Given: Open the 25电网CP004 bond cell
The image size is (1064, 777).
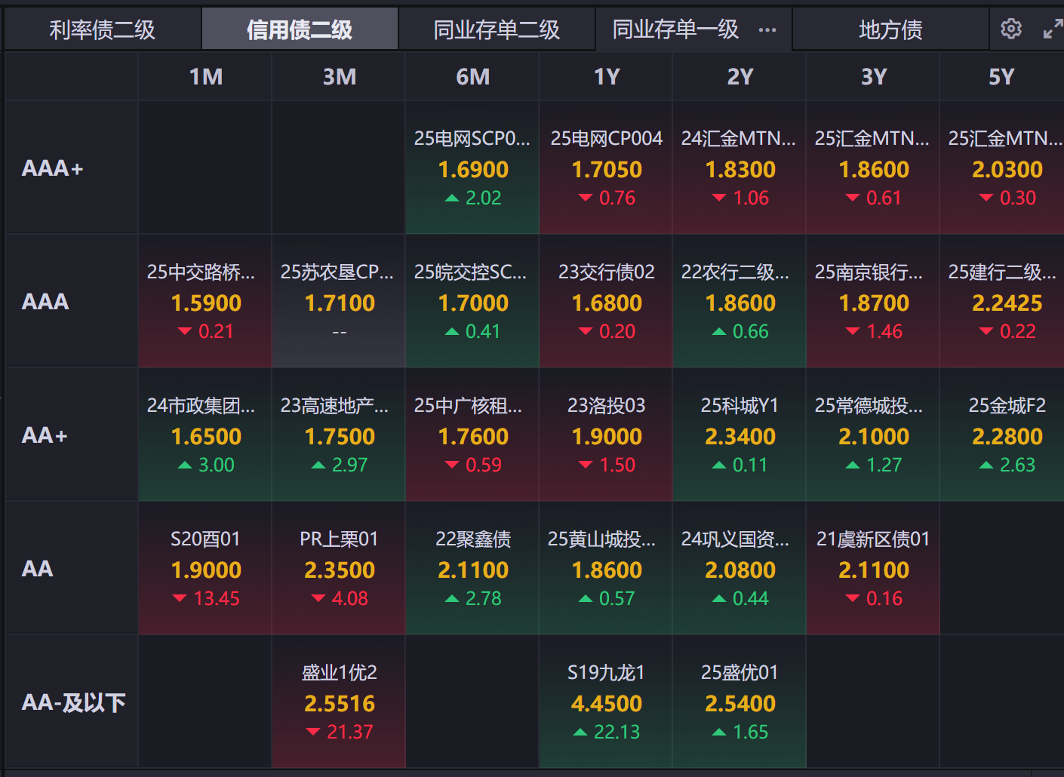Looking at the screenshot, I should 606,167.
